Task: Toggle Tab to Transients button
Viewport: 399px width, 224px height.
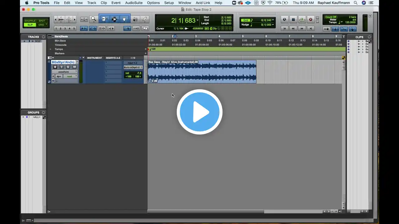Action: pos(84,28)
